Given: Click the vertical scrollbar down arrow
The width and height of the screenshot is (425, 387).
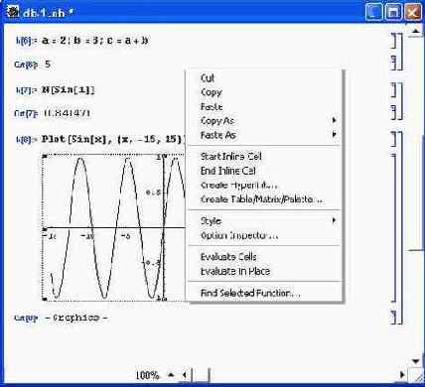Looking at the screenshot, I should click(416, 361).
